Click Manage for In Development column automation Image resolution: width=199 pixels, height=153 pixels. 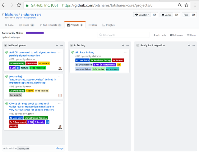click(59, 148)
